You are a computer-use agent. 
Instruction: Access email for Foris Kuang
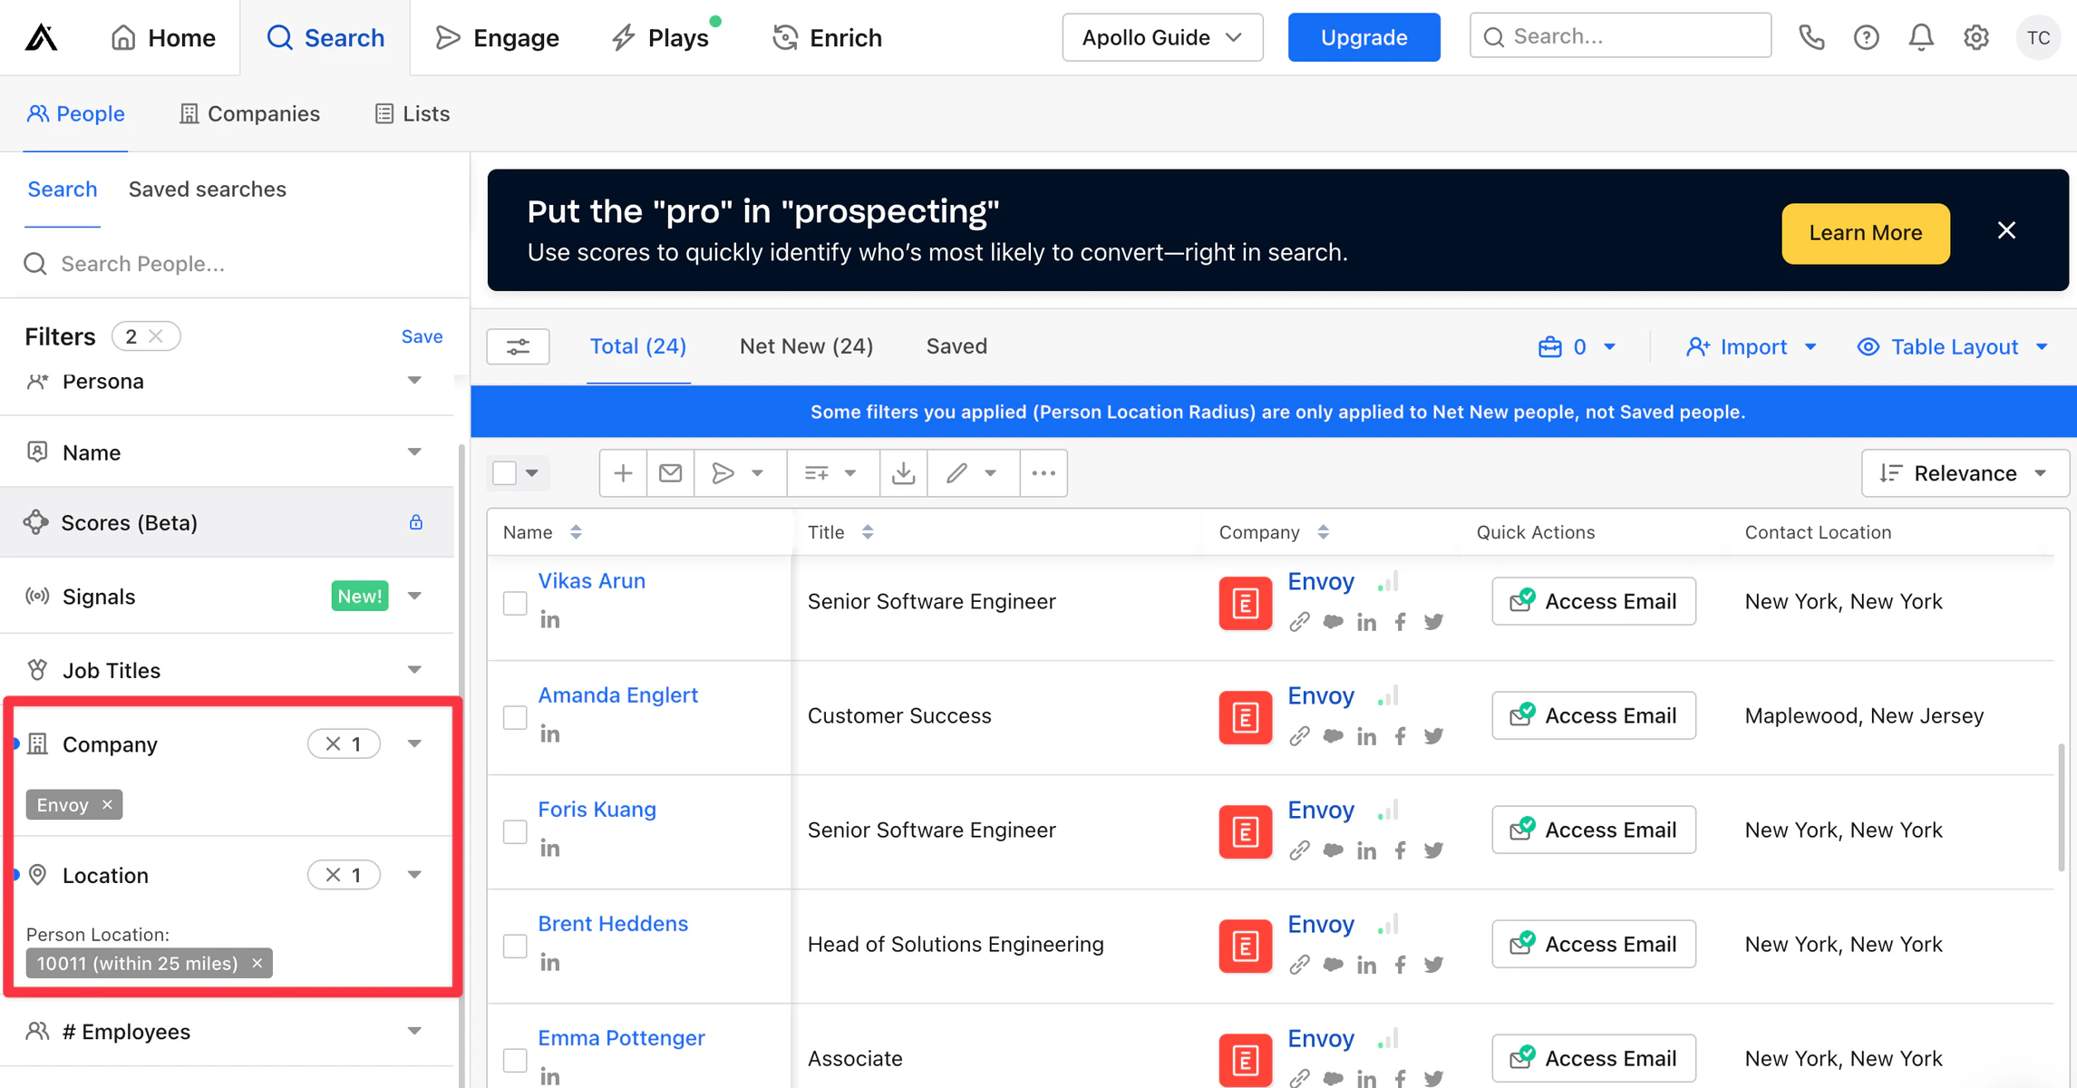pyautogui.click(x=1593, y=830)
